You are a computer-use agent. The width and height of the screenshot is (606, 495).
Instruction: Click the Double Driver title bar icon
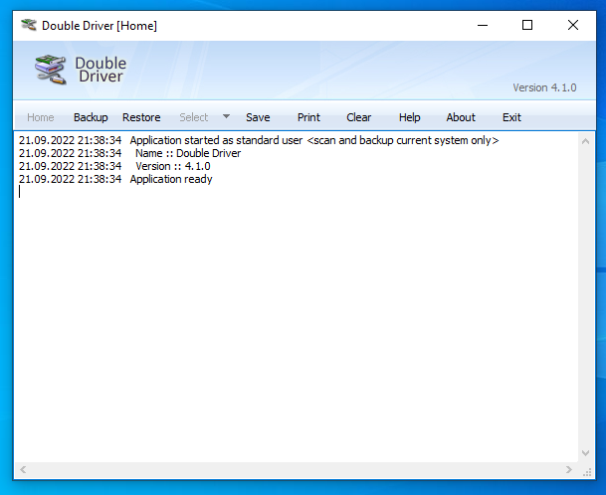(29, 25)
